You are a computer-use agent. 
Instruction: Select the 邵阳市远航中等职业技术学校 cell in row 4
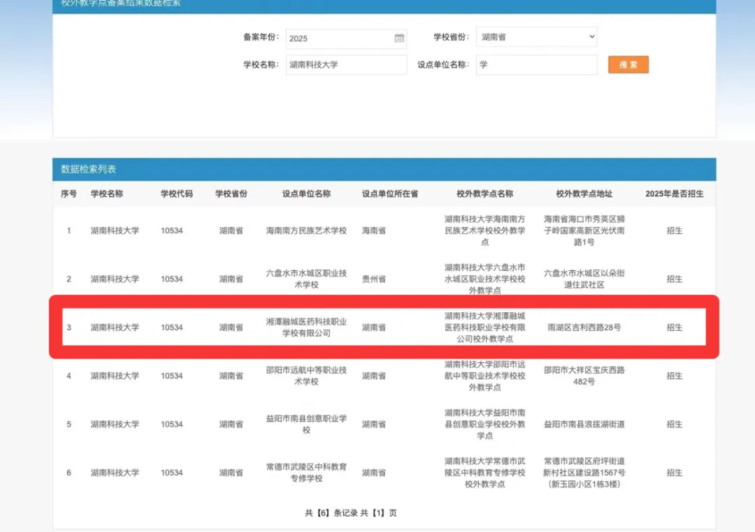point(306,376)
